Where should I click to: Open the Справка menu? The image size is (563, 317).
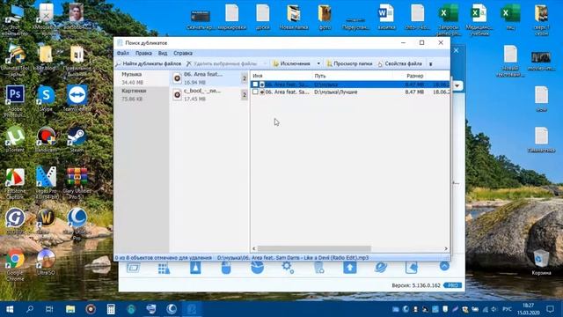[183, 53]
